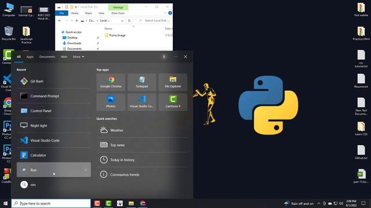This screenshot has width=371, height=208.
Task: Open File Explorer tile in Top apps
Action: [173, 82]
